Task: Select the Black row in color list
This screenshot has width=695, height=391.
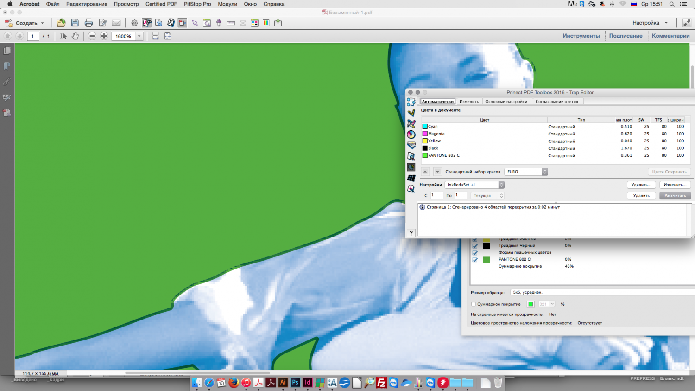Action: [x=556, y=148]
